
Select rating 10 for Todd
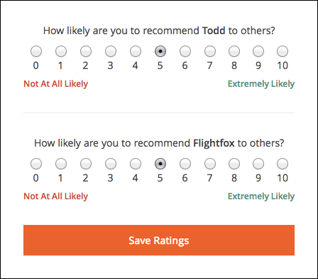tap(283, 51)
